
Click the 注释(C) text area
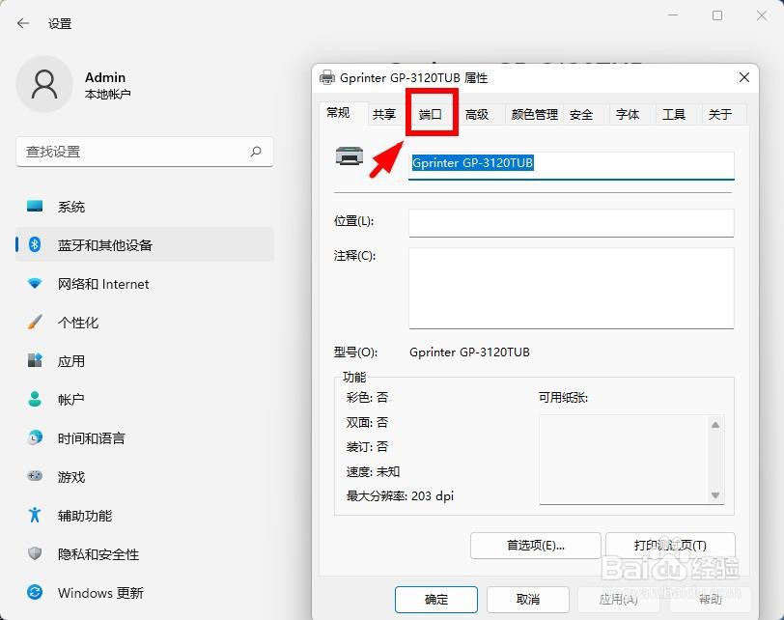coord(571,289)
